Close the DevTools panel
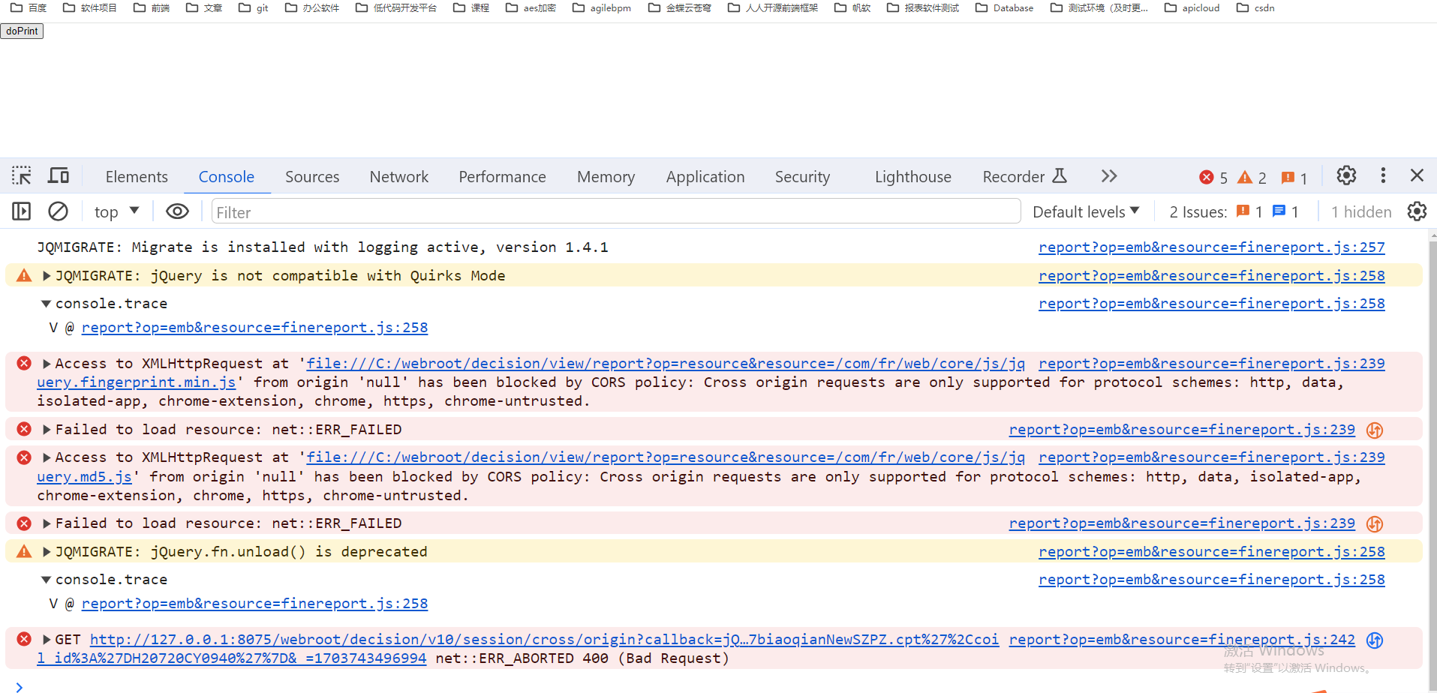This screenshot has height=693, width=1437. tap(1417, 175)
